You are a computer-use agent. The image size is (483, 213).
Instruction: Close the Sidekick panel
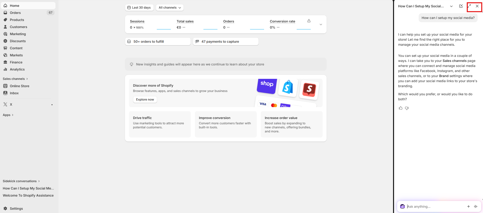click(x=477, y=6)
